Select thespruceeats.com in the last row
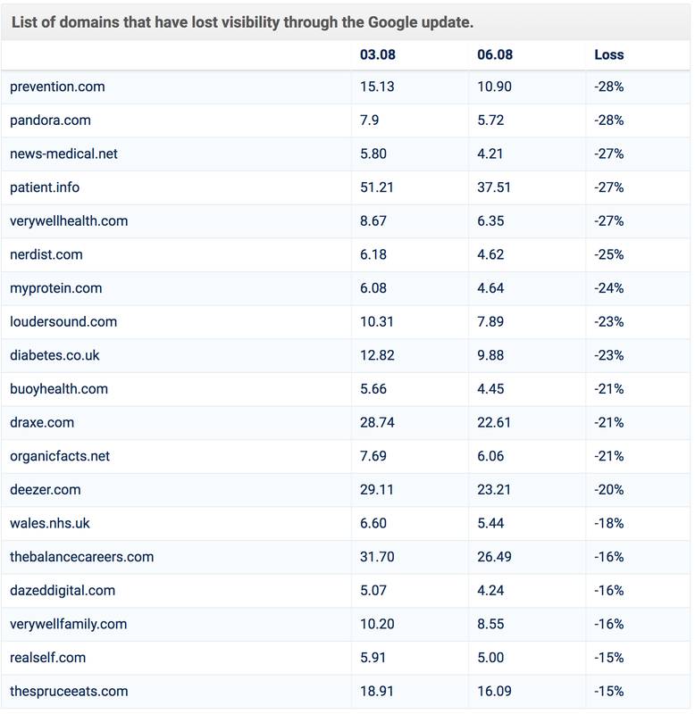The image size is (695, 714). (69, 692)
